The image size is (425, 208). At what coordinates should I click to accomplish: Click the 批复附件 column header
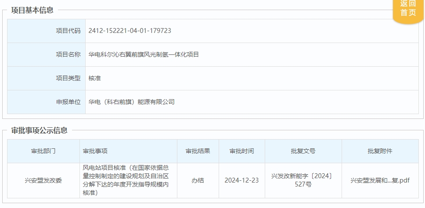[x=380, y=151]
